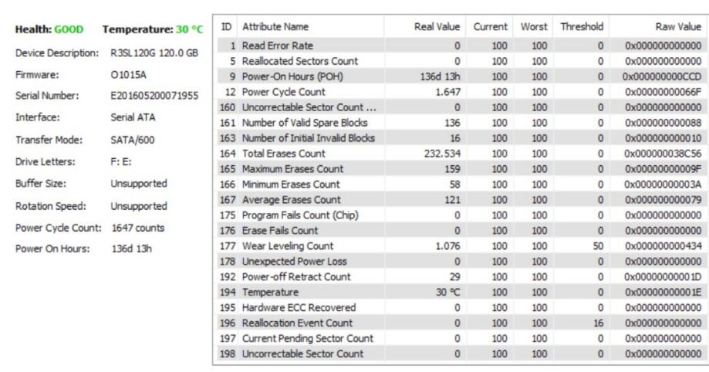
Task: Click the Worst column header
Action: pos(533,27)
